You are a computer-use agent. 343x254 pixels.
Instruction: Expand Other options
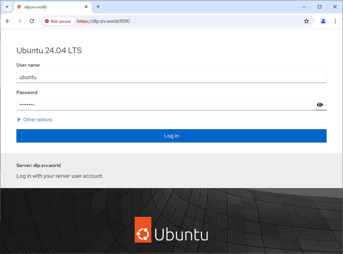tap(35, 119)
